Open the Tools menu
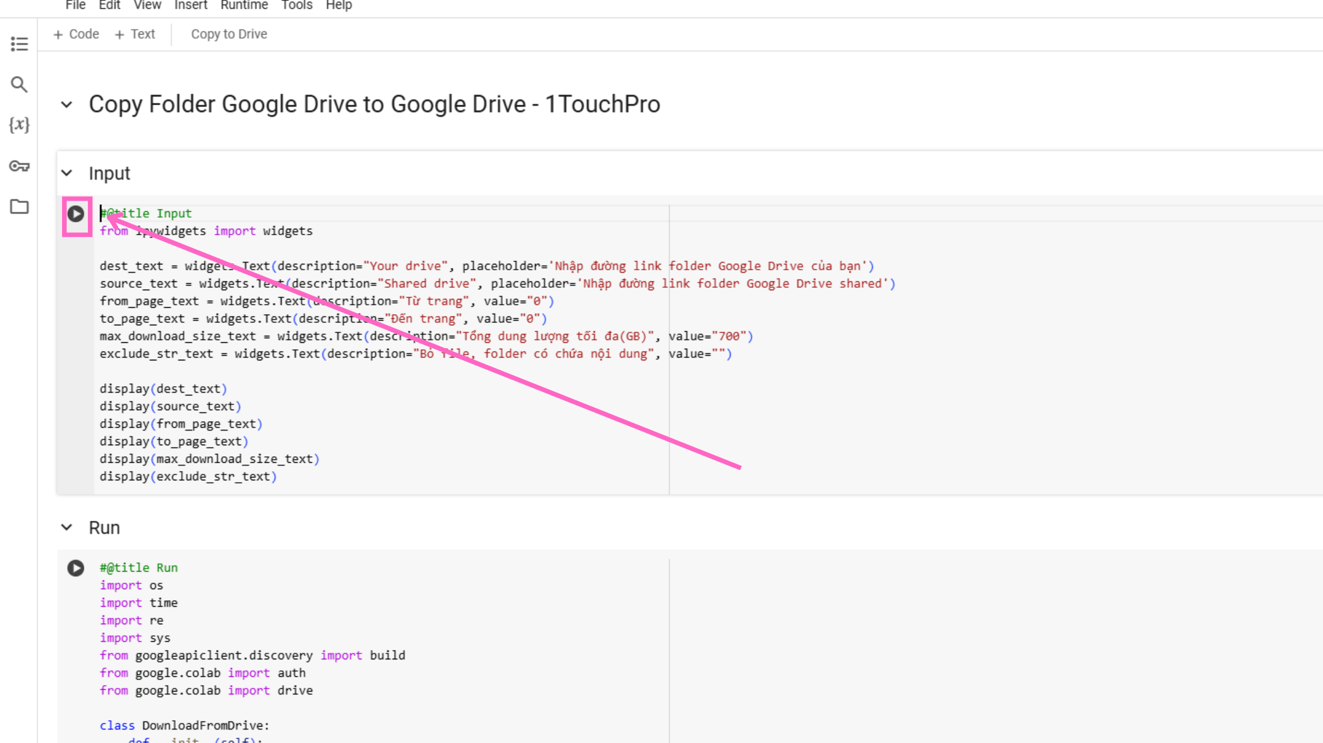1323x743 pixels. tap(297, 5)
